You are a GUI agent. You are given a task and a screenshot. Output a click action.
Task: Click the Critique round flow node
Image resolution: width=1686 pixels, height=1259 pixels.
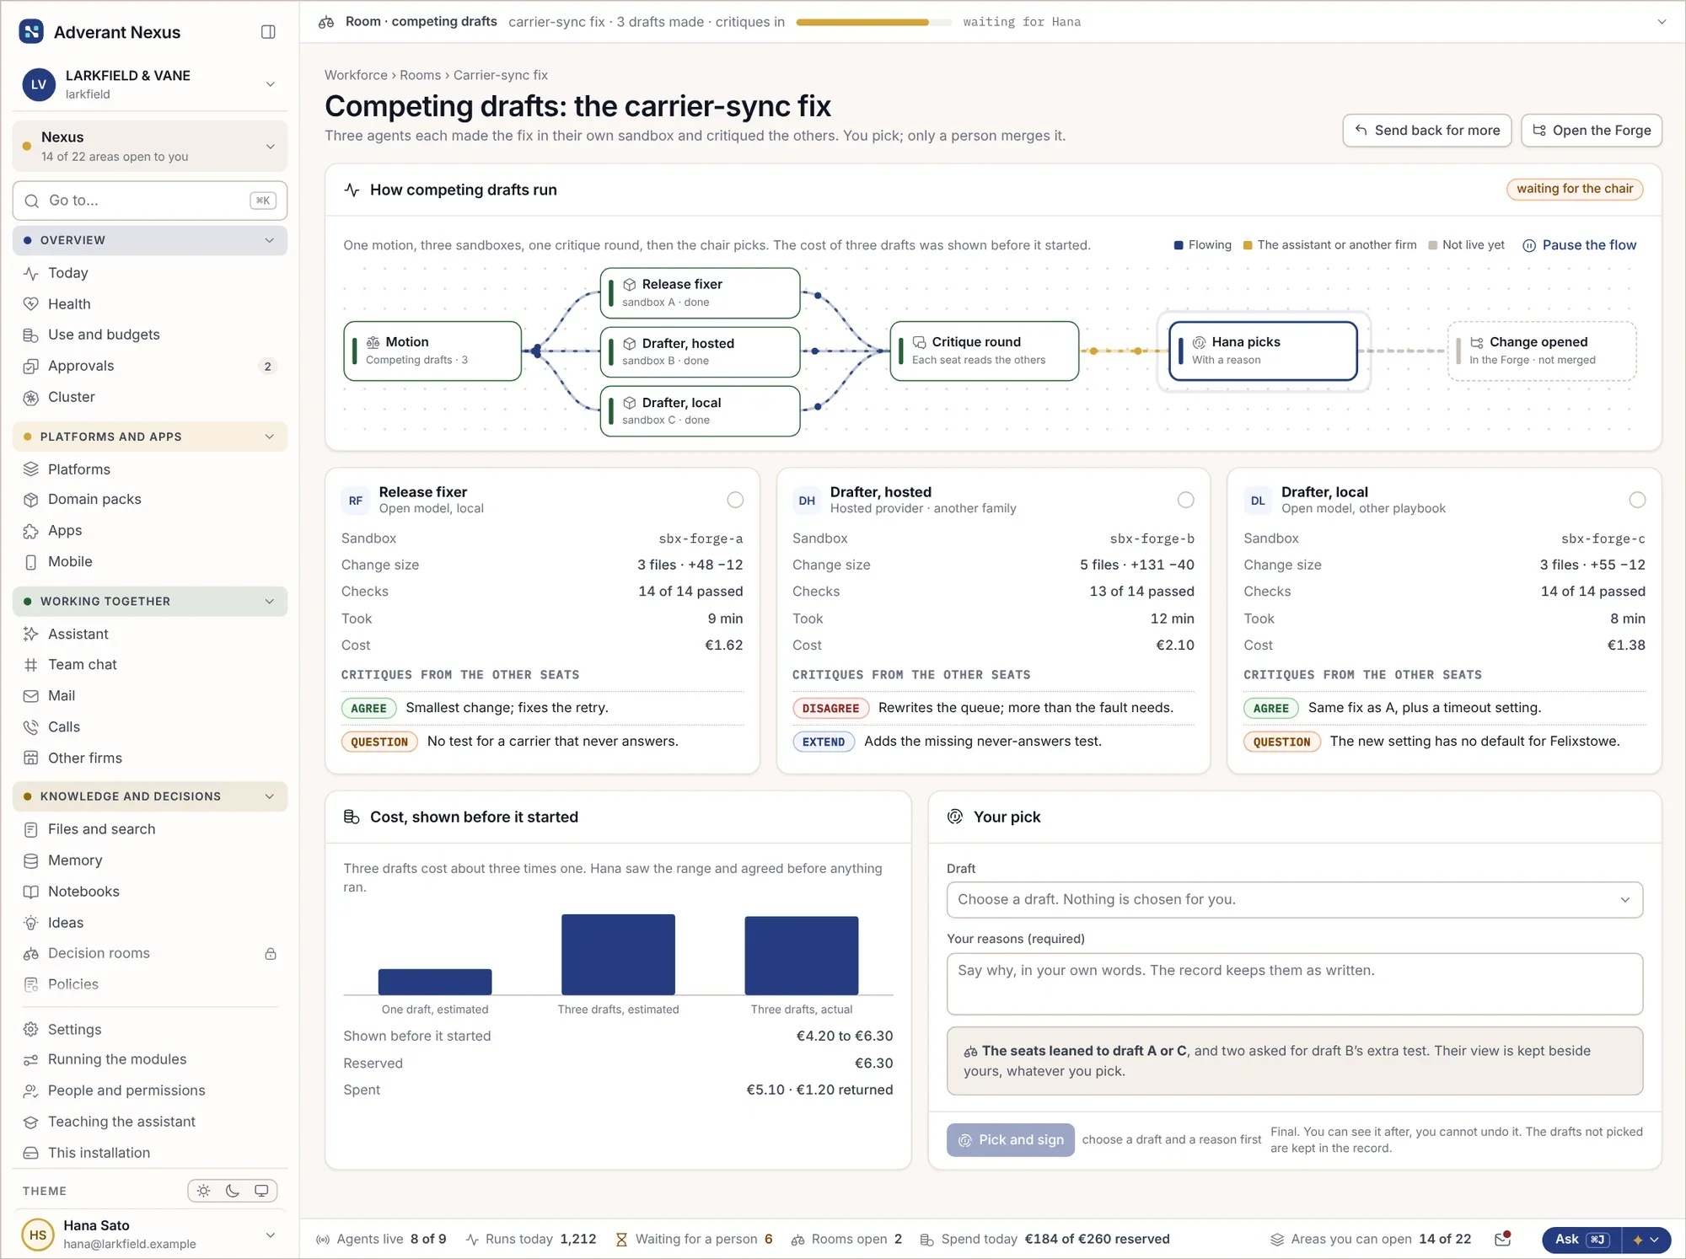point(984,351)
